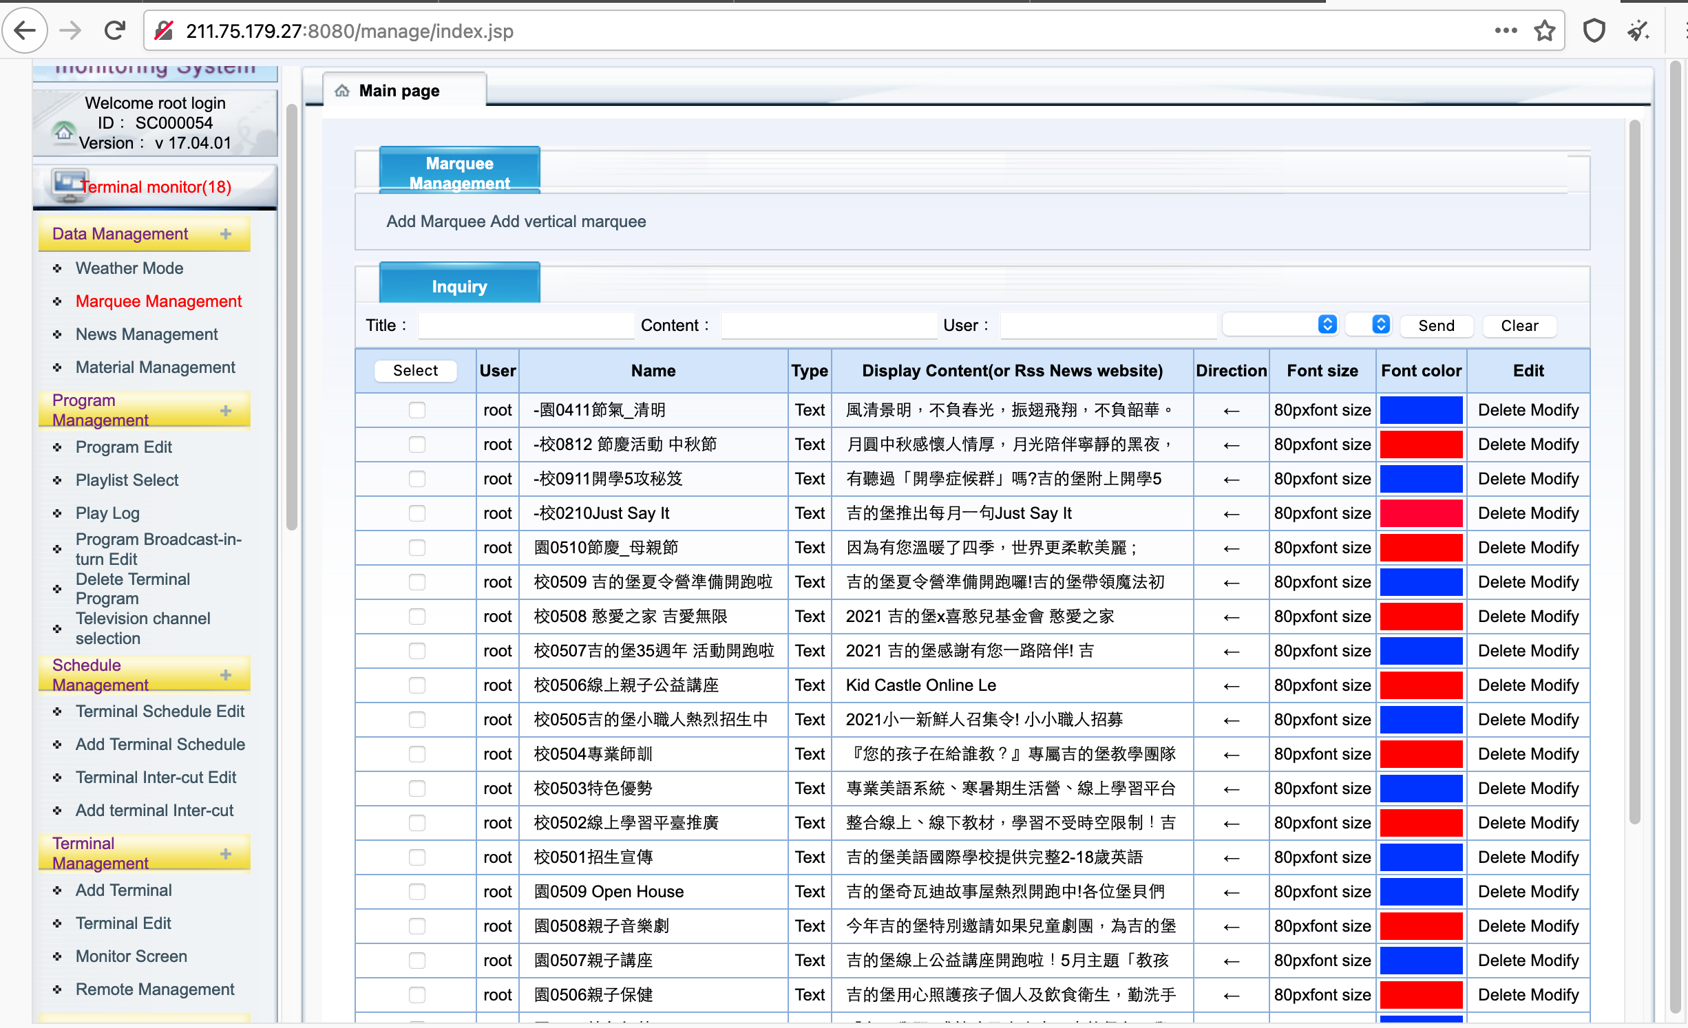Select checkbox for 校0504專業師訓 row

tap(416, 754)
